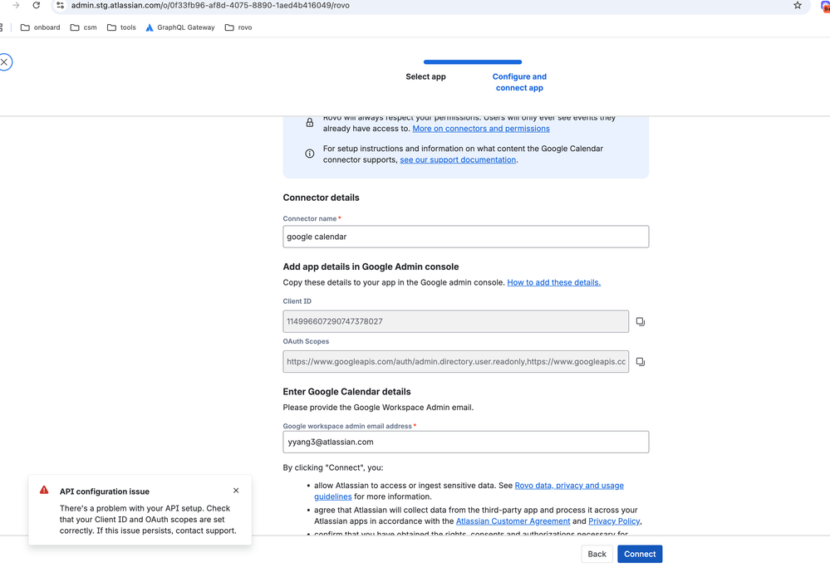Open the onboard bookmarks folder
Viewport: 830px width, 572px height.
(40, 27)
